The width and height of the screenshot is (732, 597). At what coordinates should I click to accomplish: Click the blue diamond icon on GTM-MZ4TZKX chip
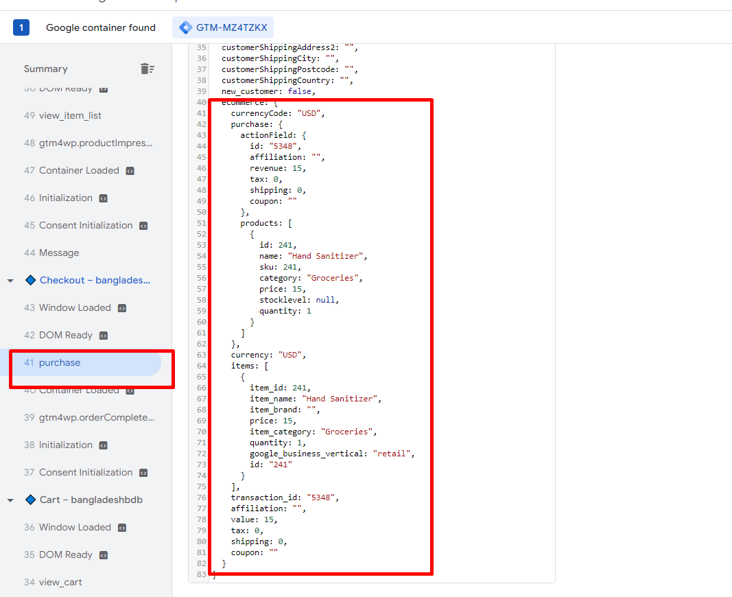click(185, 28)
